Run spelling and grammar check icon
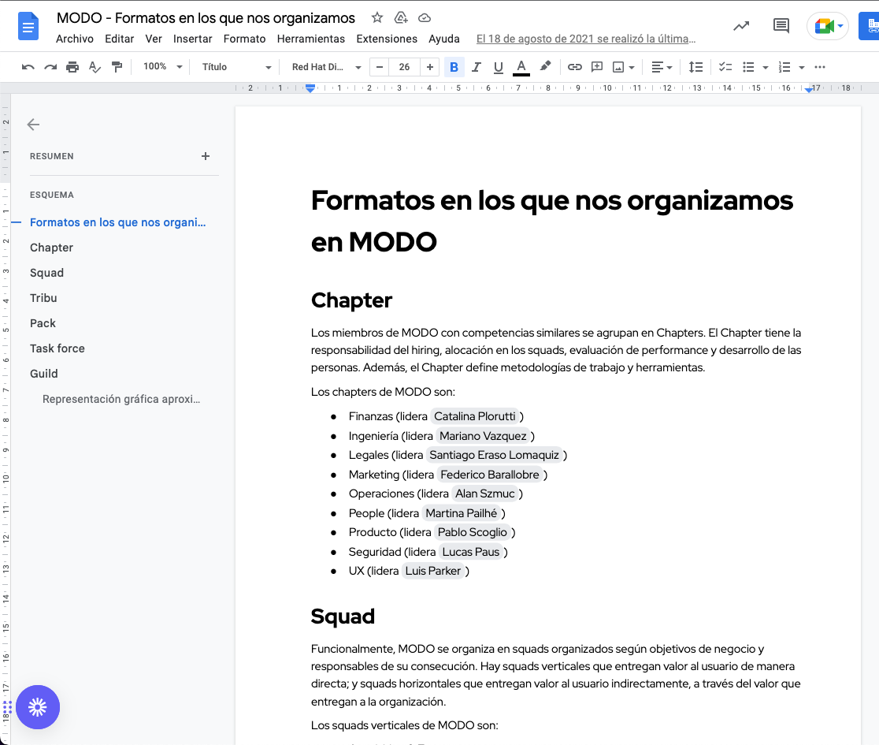 (x=95, y=67)
